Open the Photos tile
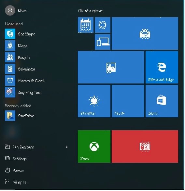Viewport: 185px width, 191px height. (111, 67)
